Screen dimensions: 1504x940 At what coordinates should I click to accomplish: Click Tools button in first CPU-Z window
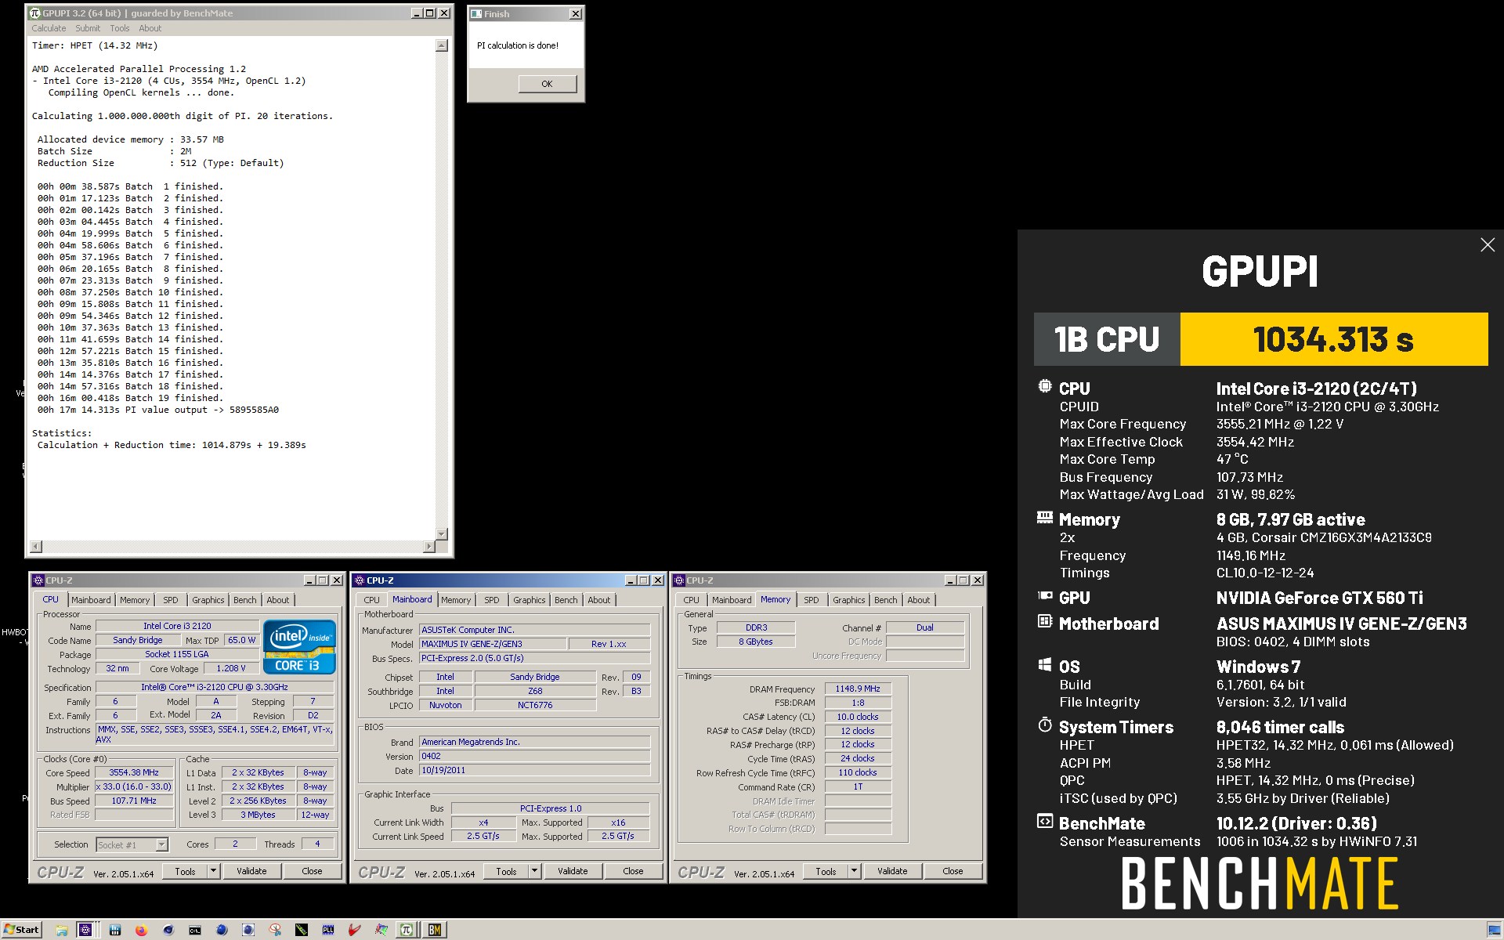tap(185, 871)
